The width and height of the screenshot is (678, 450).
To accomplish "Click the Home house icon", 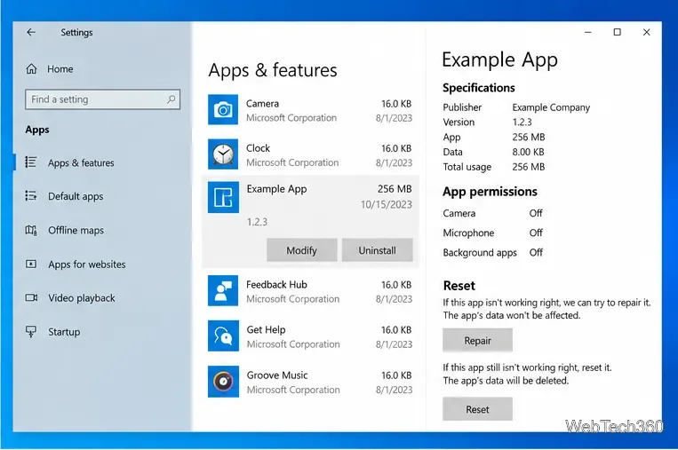I will coord(32,68).
